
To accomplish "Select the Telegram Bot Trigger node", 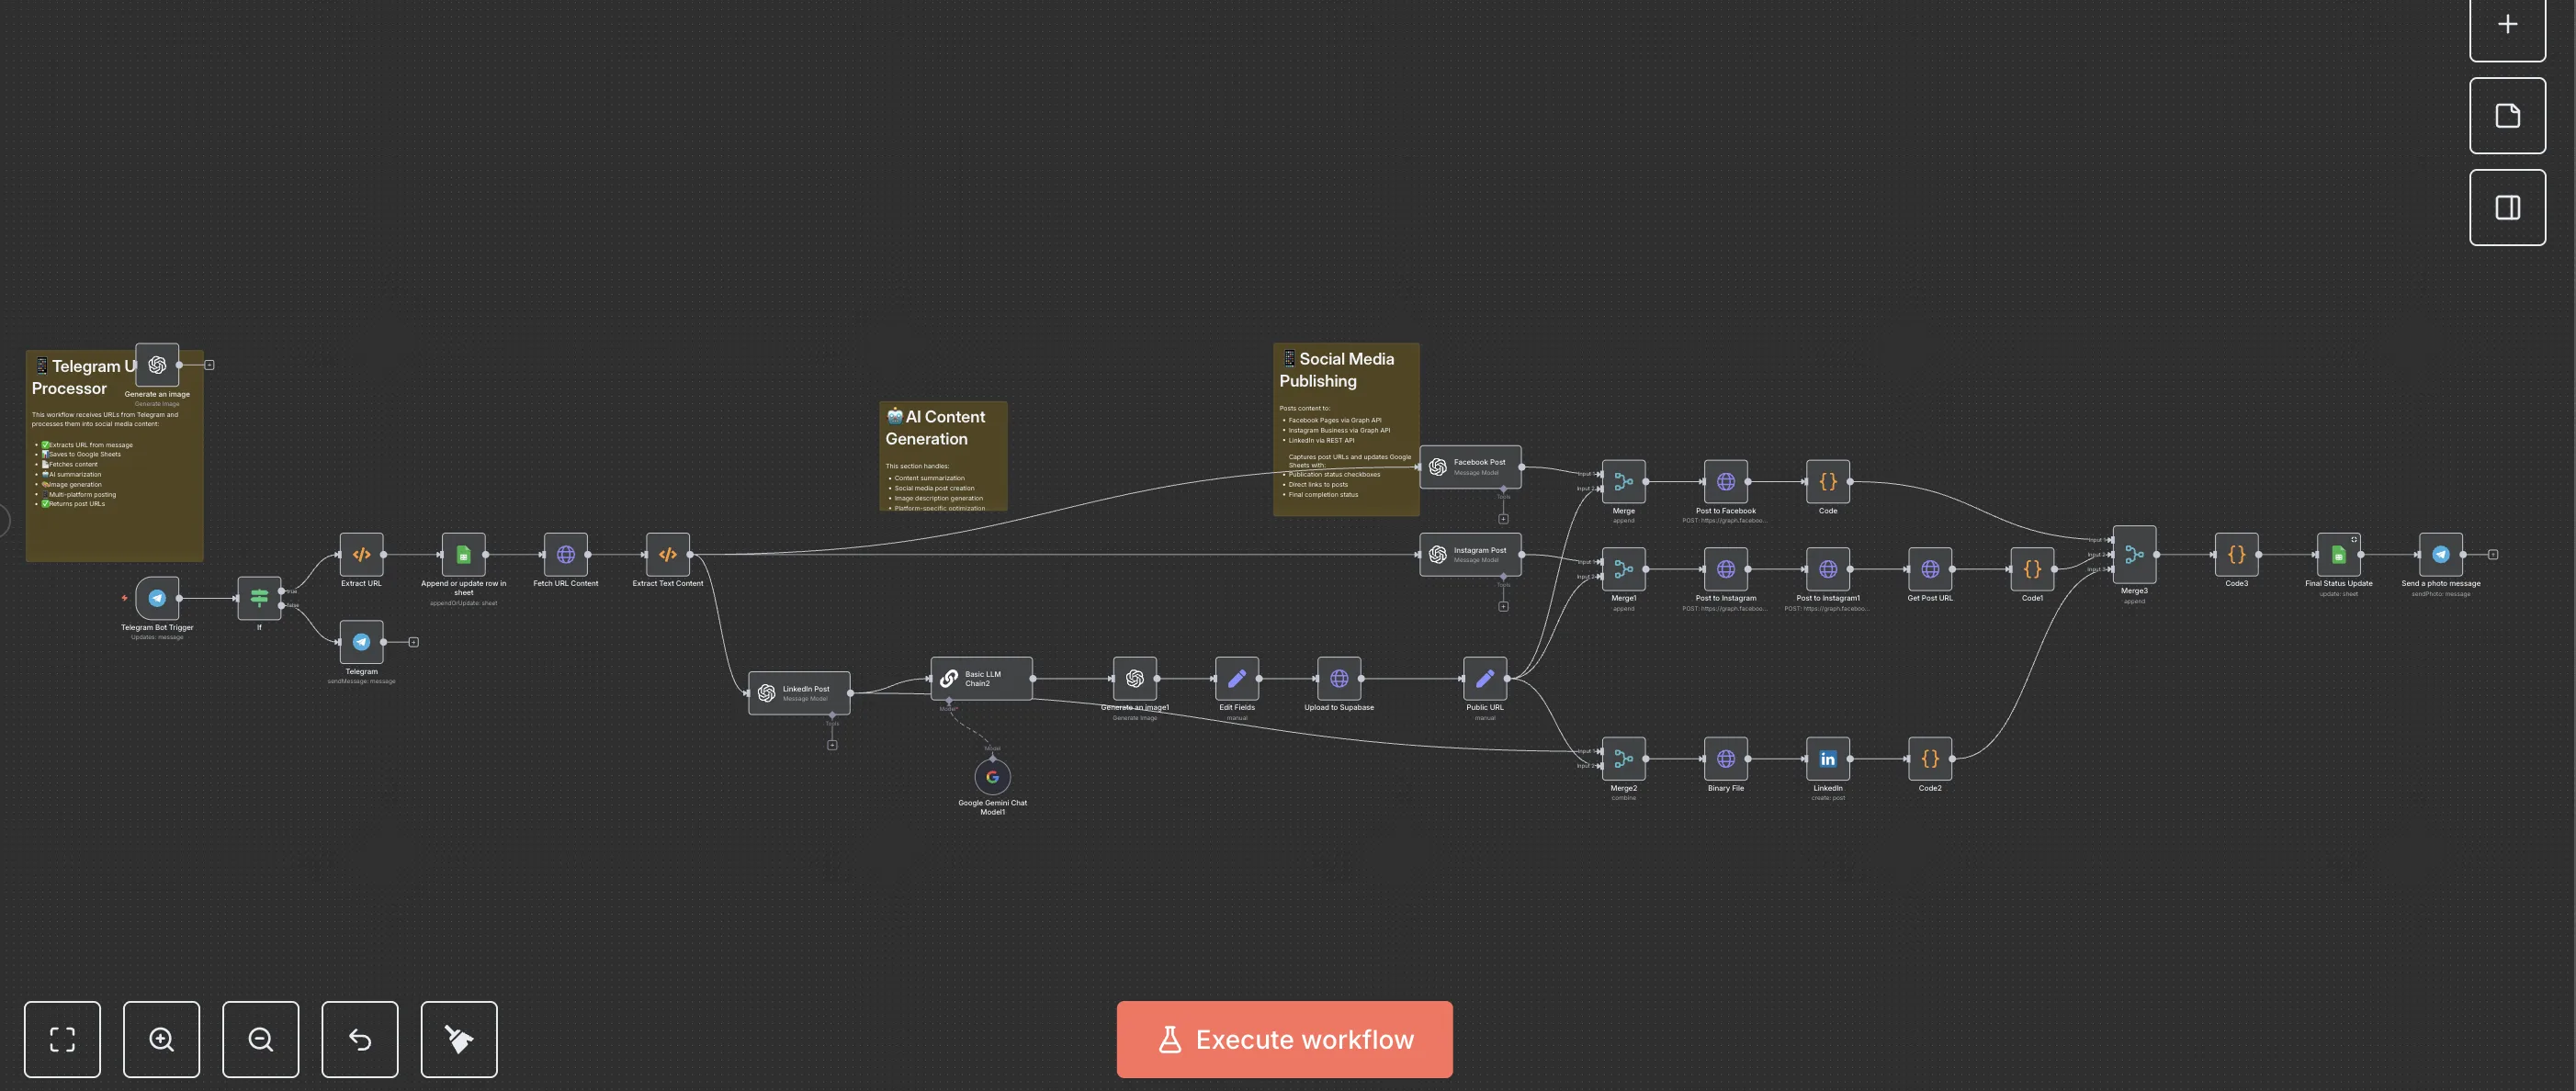I will pos(157,598).
